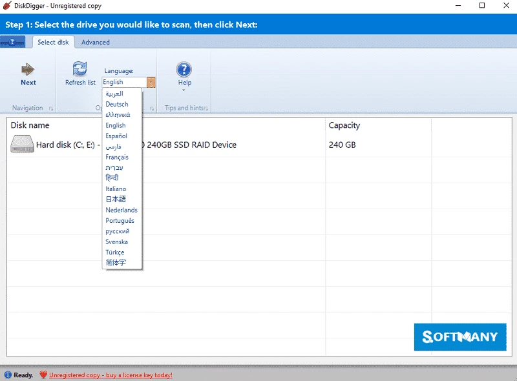Image resolution: width=517 pixels, height=381 pixels.
Task: Expand the Help dropdown arrow
Action: click(184, 90)
